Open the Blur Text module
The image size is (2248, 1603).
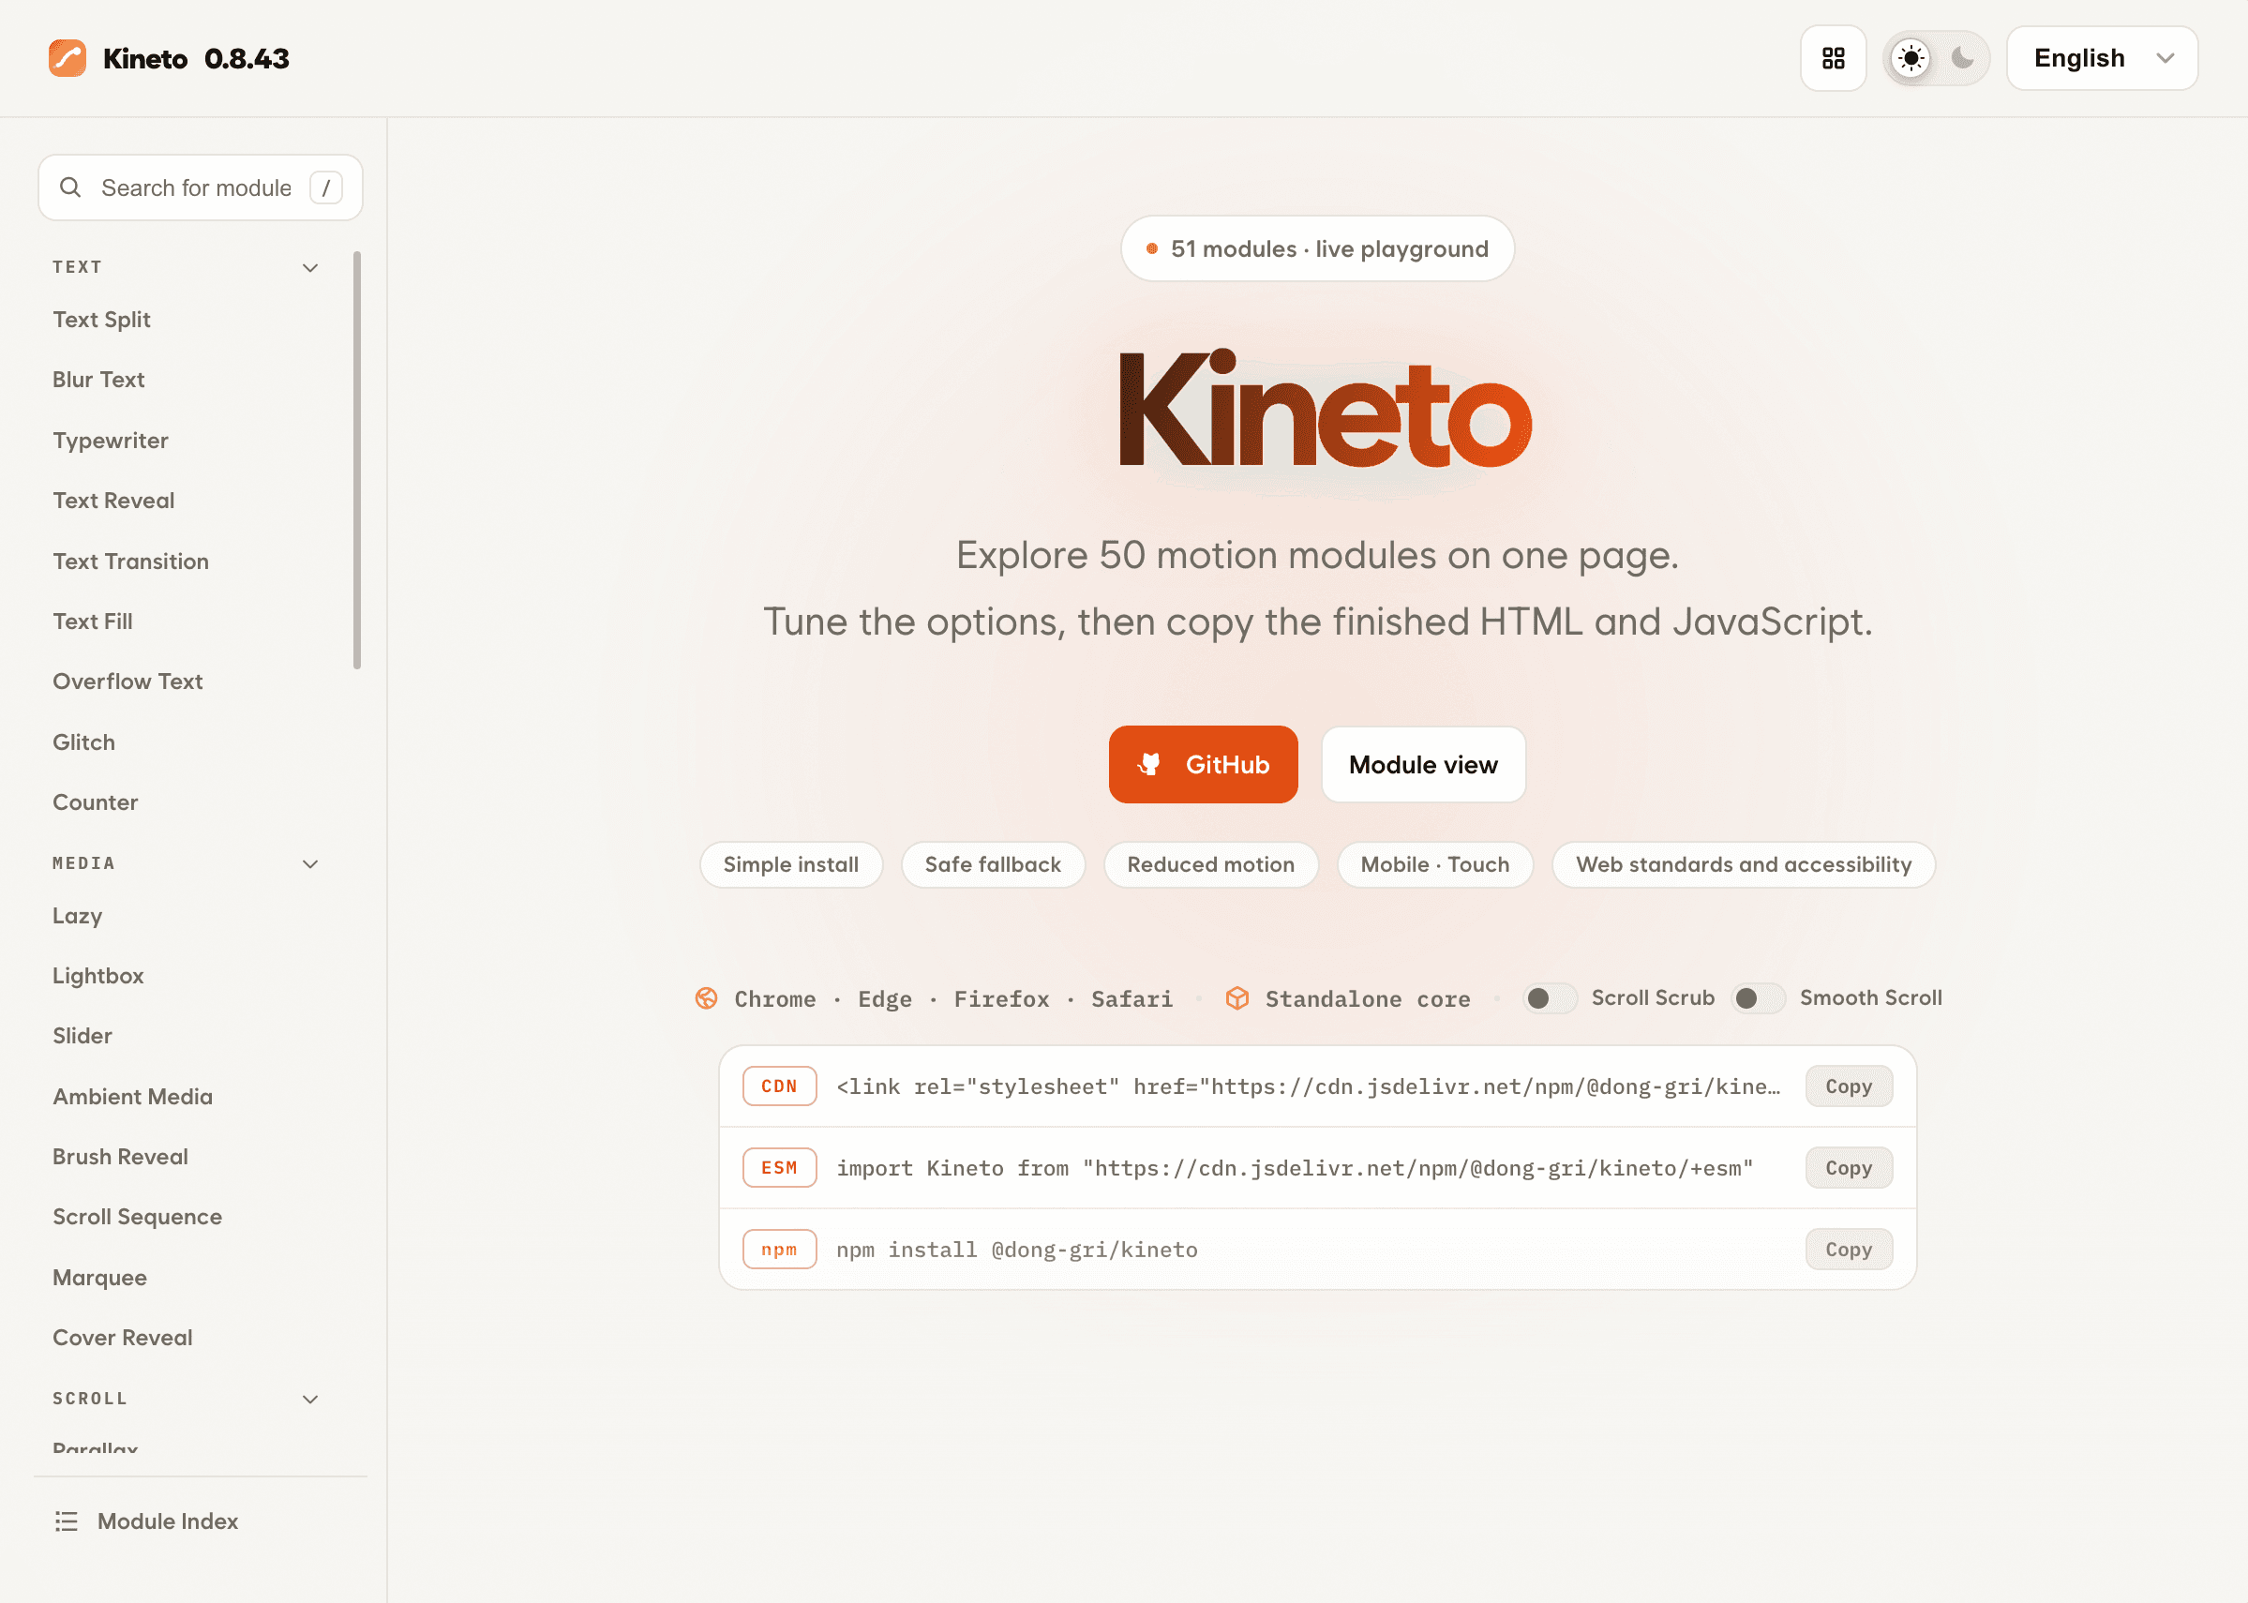click(98, 379)
